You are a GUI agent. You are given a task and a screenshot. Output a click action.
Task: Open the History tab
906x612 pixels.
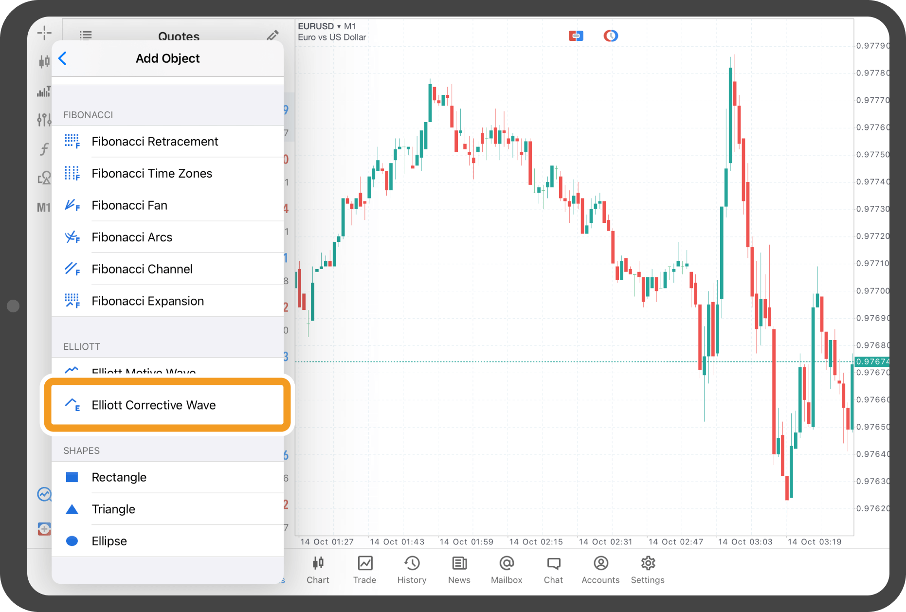coord(412,569)
